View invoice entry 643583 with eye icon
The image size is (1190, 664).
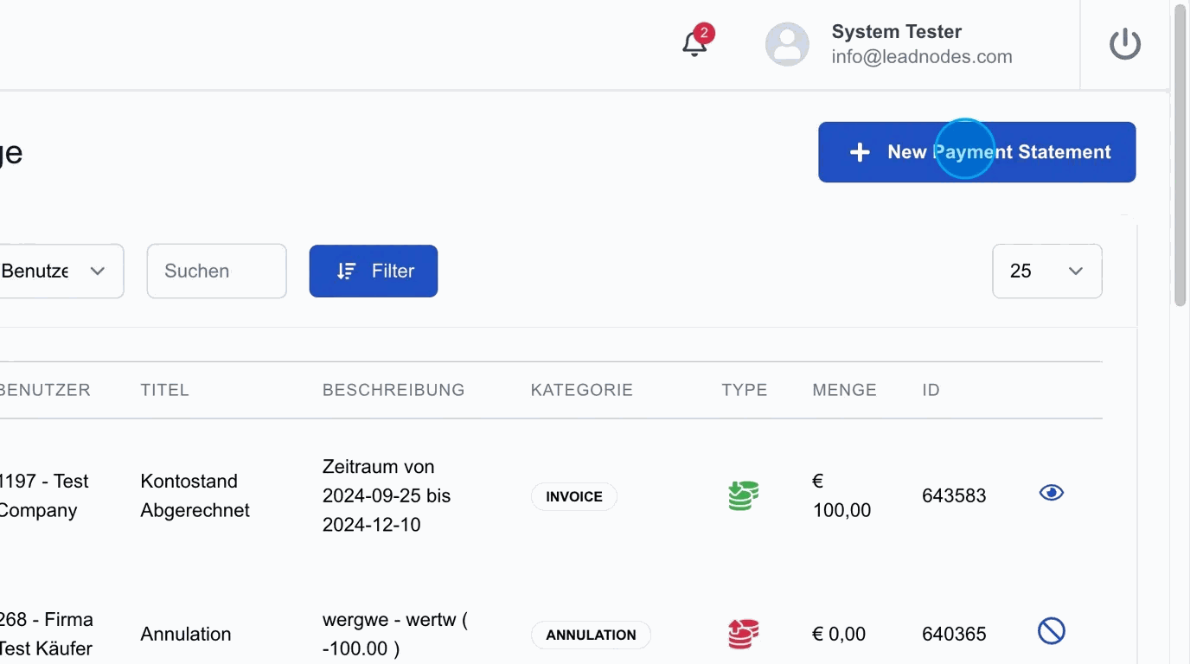pos(1052,493)
